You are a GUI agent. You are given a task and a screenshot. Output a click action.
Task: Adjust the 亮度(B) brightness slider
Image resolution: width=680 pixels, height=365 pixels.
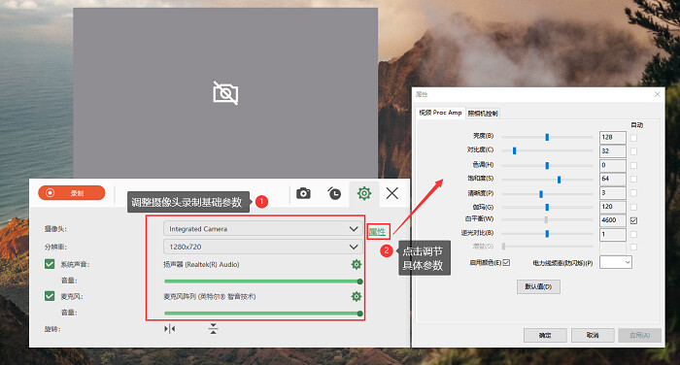click(547, 137)
